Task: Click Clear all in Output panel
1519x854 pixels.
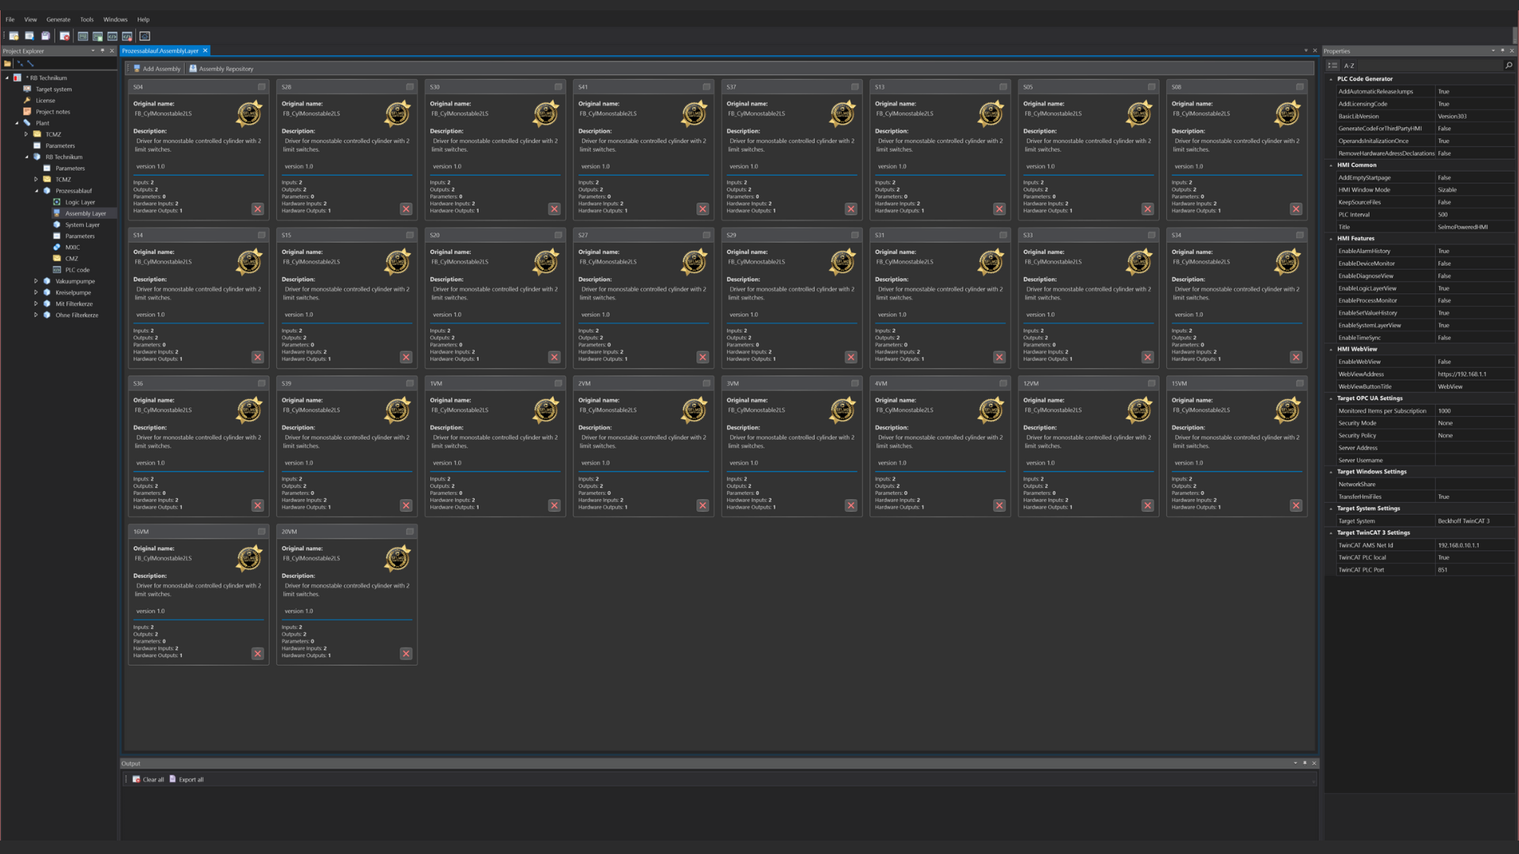Action: click(x=148, y=780)
